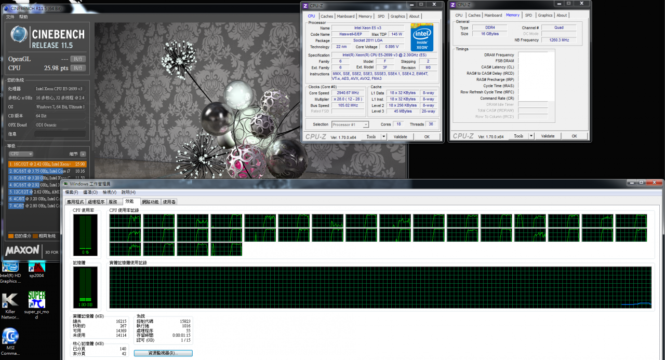The height and width of the screenshot is (360, 665).
Task: Click Validate in right CPU-Z window
Action: pos(548,136)
